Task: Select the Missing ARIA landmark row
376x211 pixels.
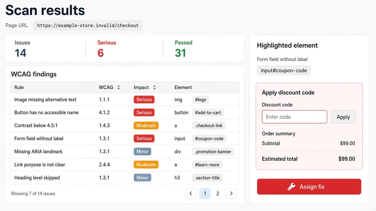Action: (125, 152)
